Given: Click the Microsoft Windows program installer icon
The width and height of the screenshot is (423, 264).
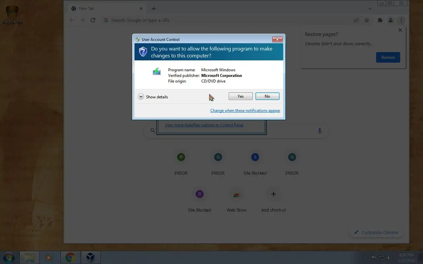Looking at the screenshot, I should (x=157, y=71).
